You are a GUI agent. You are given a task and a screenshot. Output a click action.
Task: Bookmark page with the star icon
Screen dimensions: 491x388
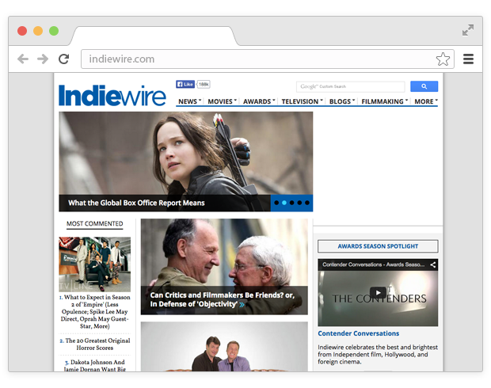(x=443, y=59)
